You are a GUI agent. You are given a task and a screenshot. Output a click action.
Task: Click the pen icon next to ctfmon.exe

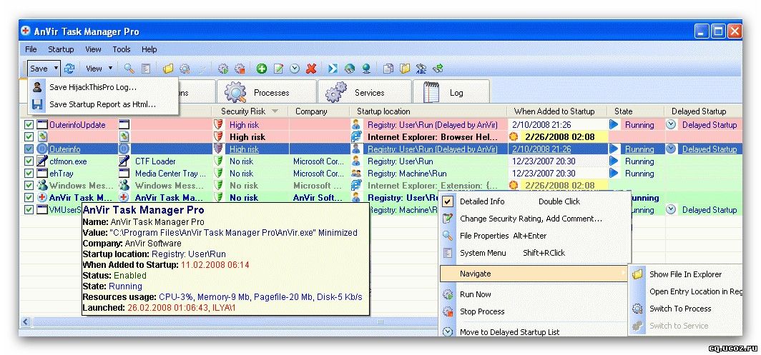point(41,161)
